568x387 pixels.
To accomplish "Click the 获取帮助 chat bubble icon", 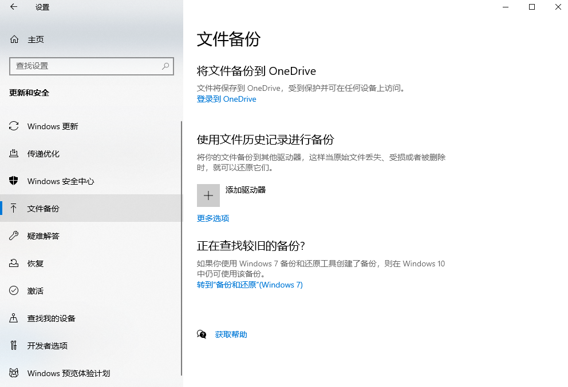I will tap(202, 334).
